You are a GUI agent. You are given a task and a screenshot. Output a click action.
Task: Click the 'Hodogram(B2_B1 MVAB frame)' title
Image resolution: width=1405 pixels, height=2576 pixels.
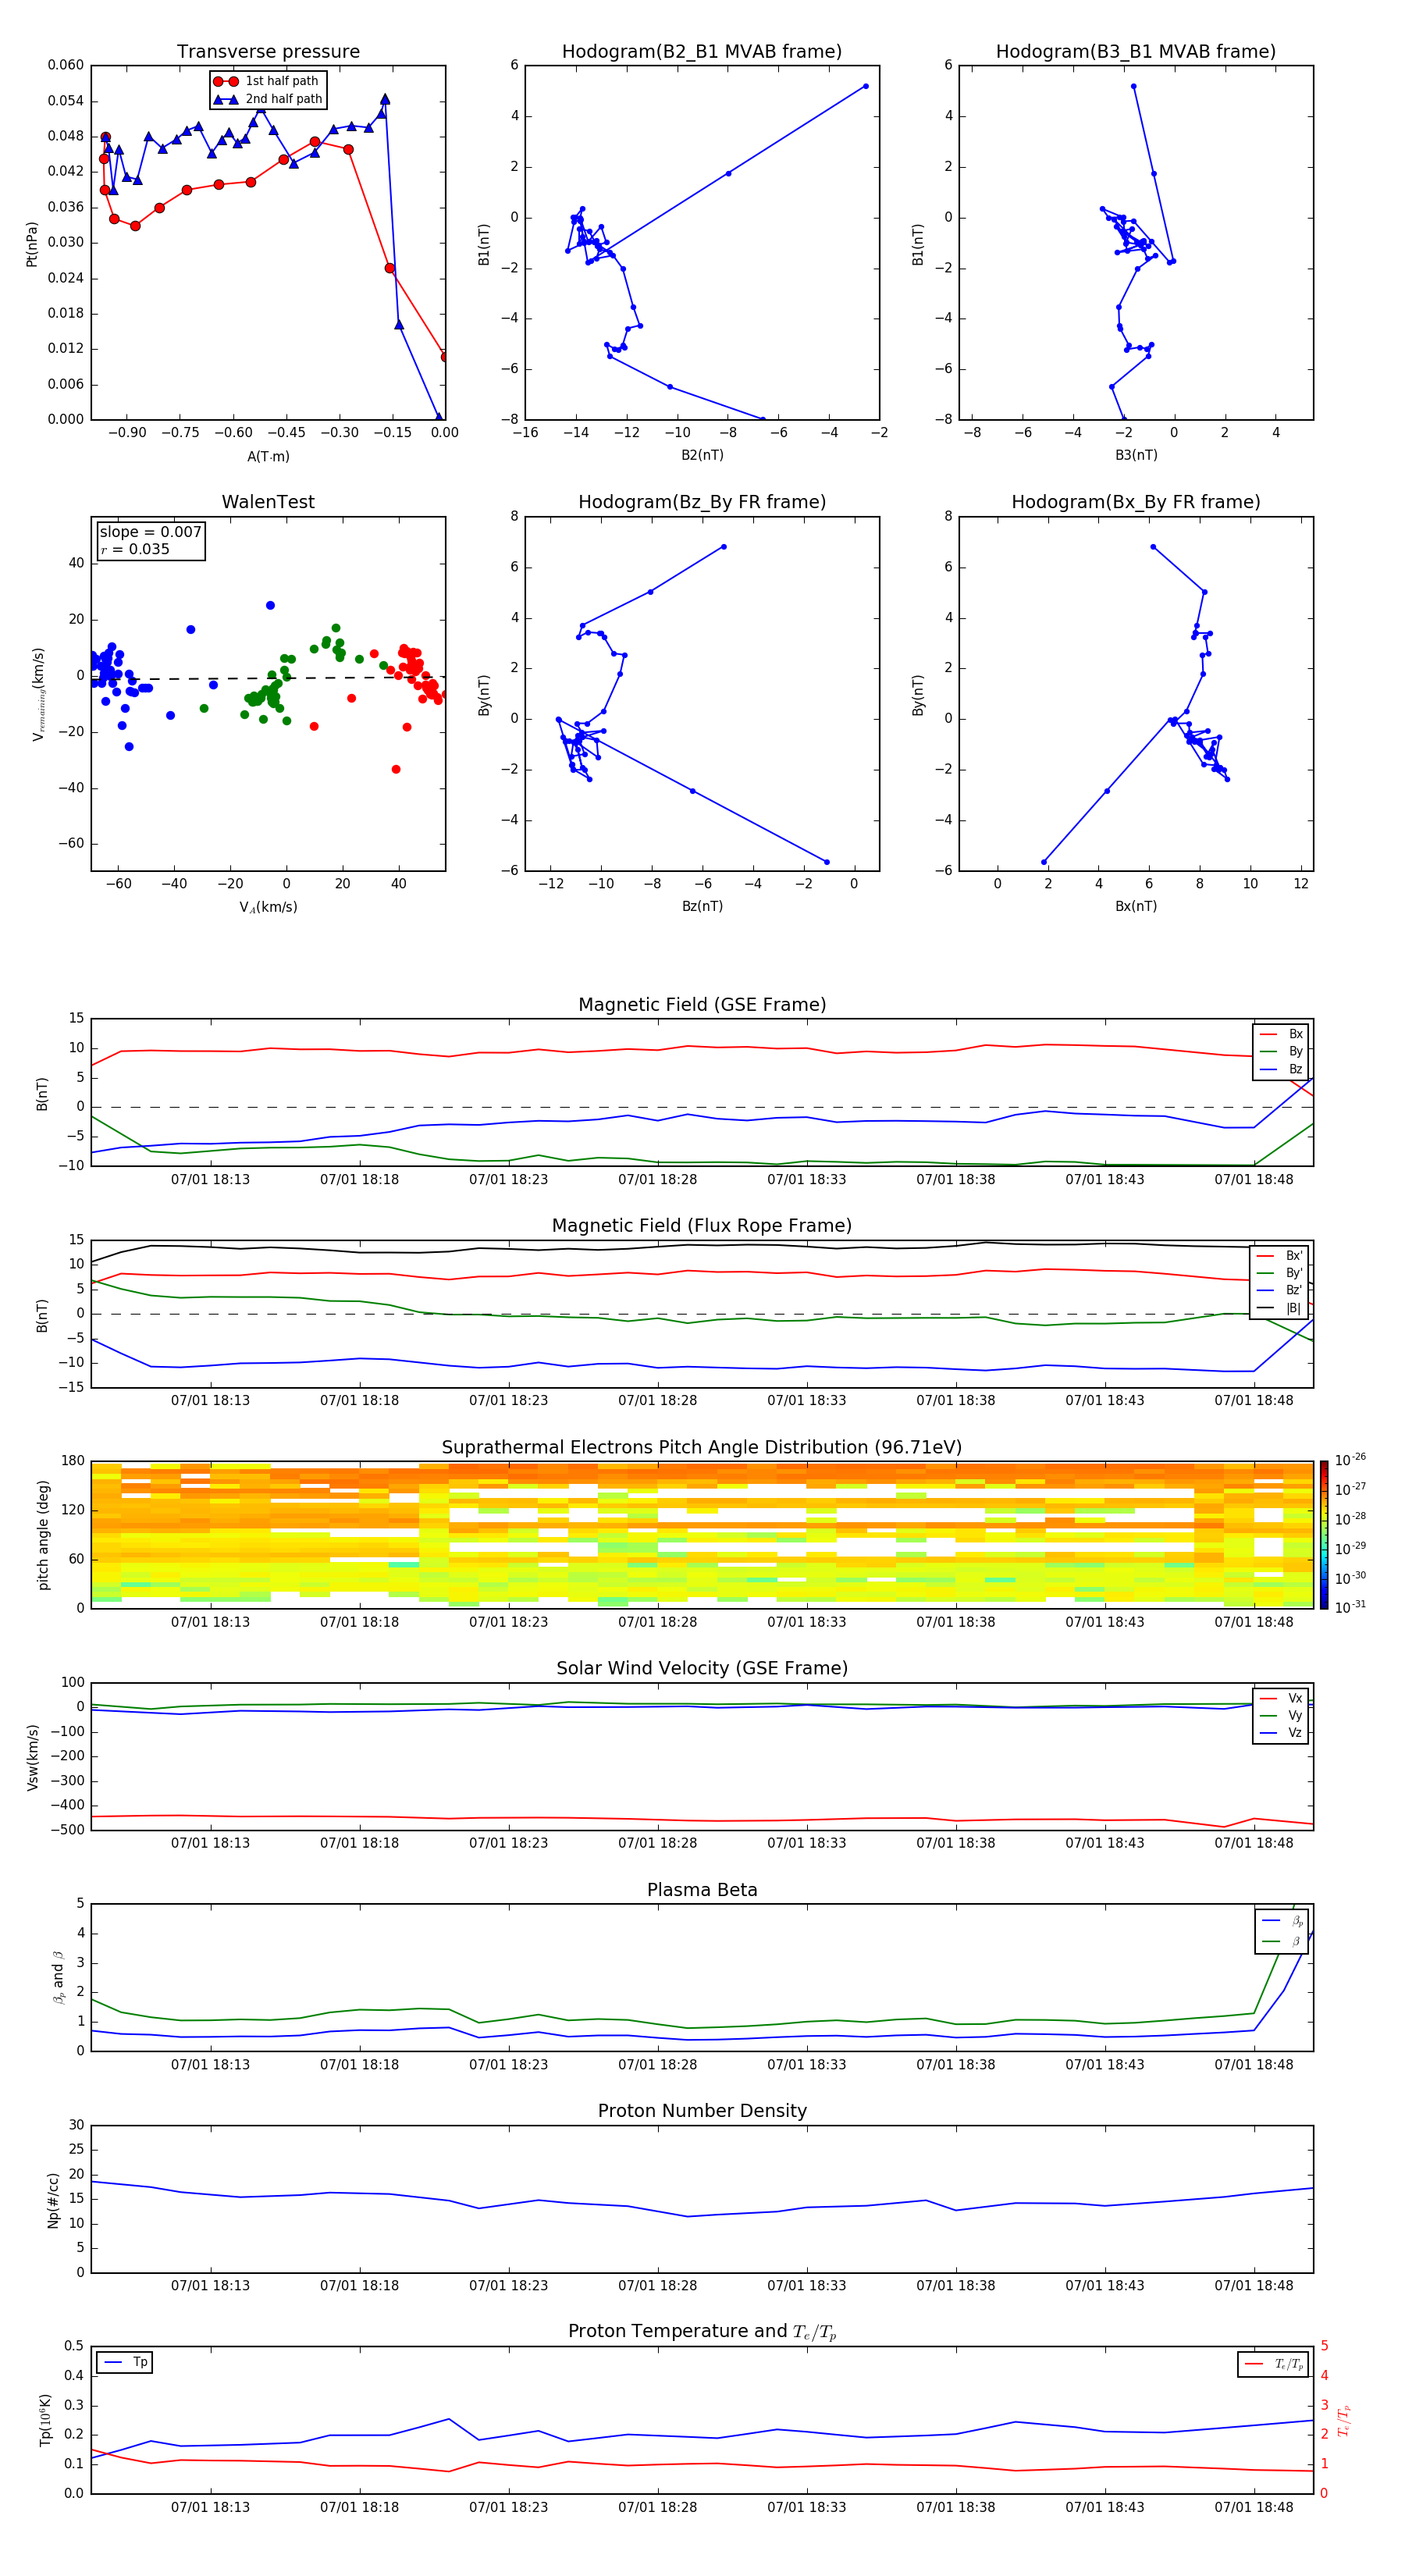tap(702, 52)
